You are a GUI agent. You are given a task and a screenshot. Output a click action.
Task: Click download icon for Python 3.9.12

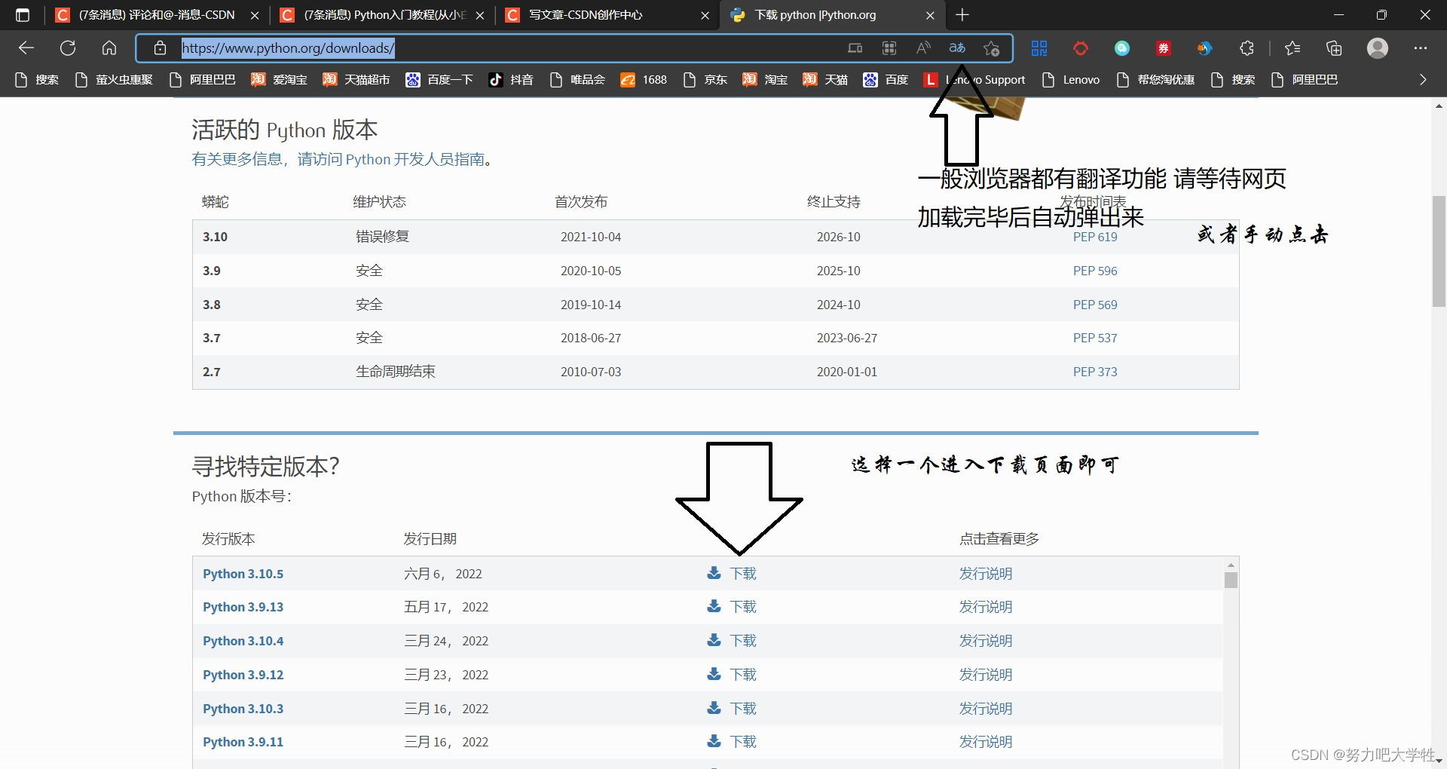[714, 674]
